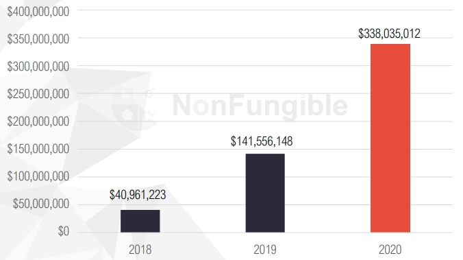The height and width of the screenshot is (260, 463).
Task: Click the $200,000,000 y-axis label
Action: point(38,121)
